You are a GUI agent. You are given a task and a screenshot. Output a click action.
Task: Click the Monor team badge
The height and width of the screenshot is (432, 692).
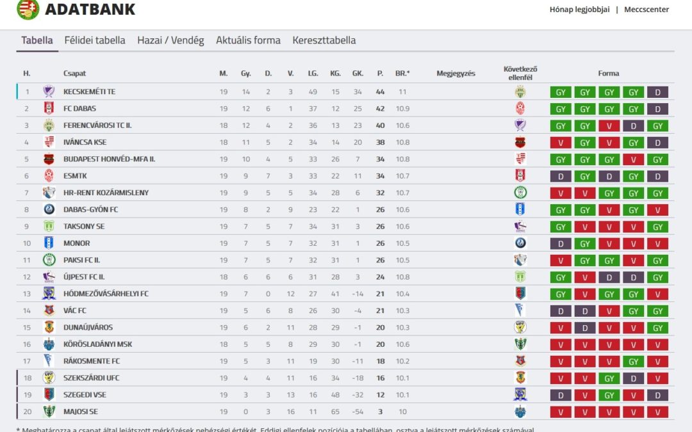click(49, 243)
